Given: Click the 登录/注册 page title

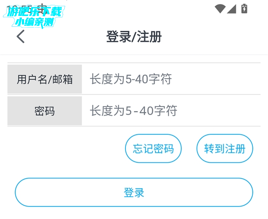Looking at the screenshot, I should point(134,37).
